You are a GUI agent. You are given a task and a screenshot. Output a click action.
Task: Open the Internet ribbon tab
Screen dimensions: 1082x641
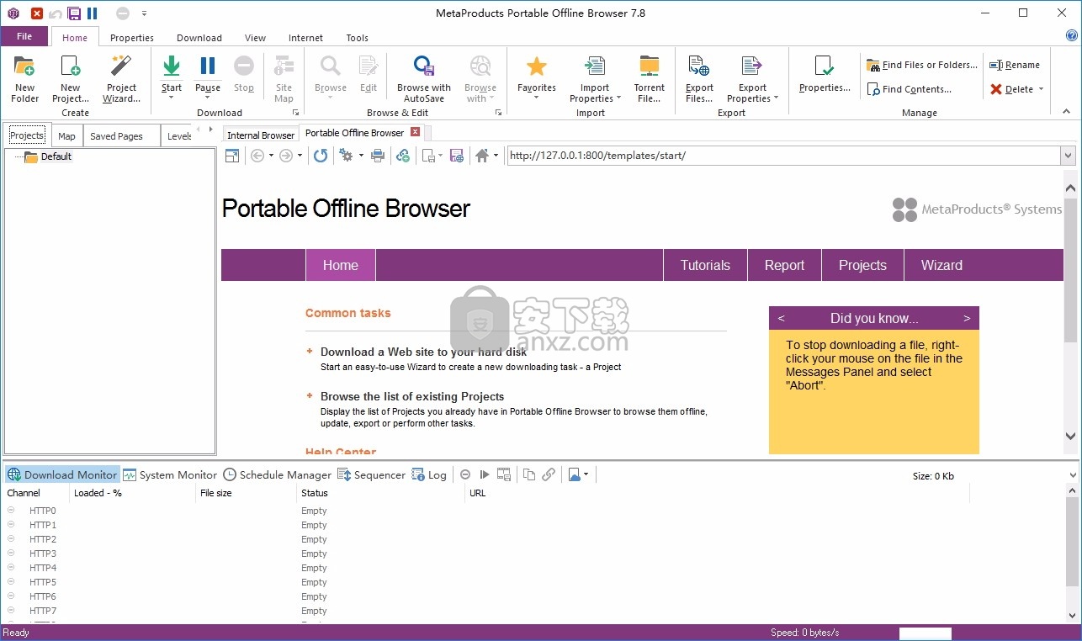pos(305,38)
